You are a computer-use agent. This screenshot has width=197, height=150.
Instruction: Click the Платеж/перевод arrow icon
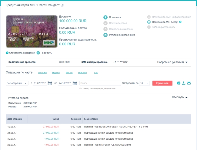coord(105,23)
